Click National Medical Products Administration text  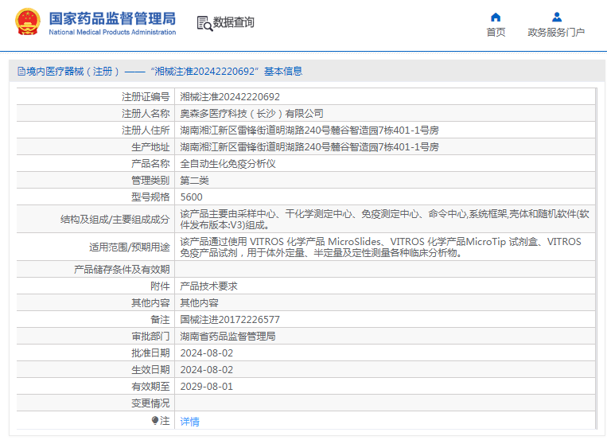(x=112, y=32)
